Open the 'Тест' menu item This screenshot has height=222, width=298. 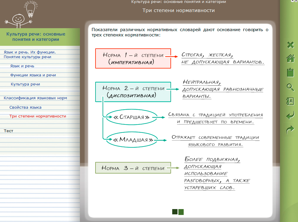tap(9, 131)
